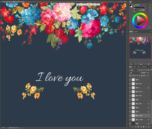The height and width of the screenshot is (129, 152).
Task: Select the dark blue background layer thumbnail
Action: point(133,124)
